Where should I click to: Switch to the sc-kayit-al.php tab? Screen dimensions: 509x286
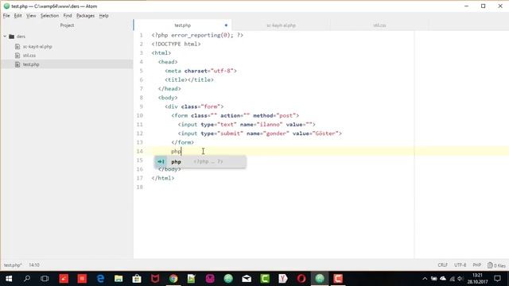point(281,25)
